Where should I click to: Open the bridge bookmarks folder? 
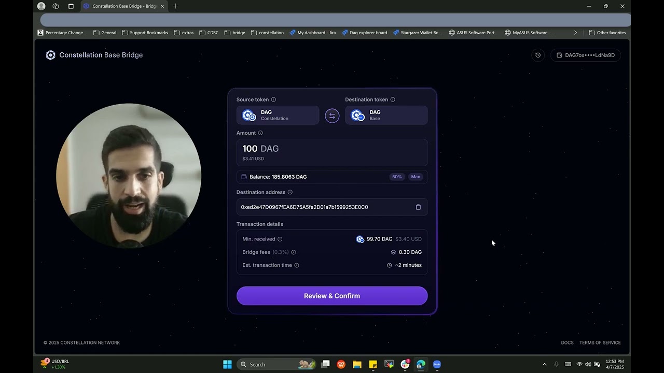235,33
